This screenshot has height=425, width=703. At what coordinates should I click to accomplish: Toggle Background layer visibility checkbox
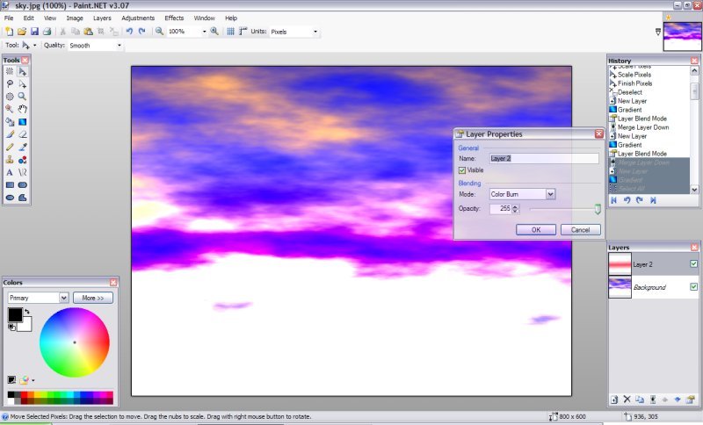click(693, 287)
